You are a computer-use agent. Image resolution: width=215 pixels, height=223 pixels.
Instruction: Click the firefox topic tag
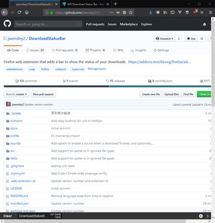tap(45, 69)
